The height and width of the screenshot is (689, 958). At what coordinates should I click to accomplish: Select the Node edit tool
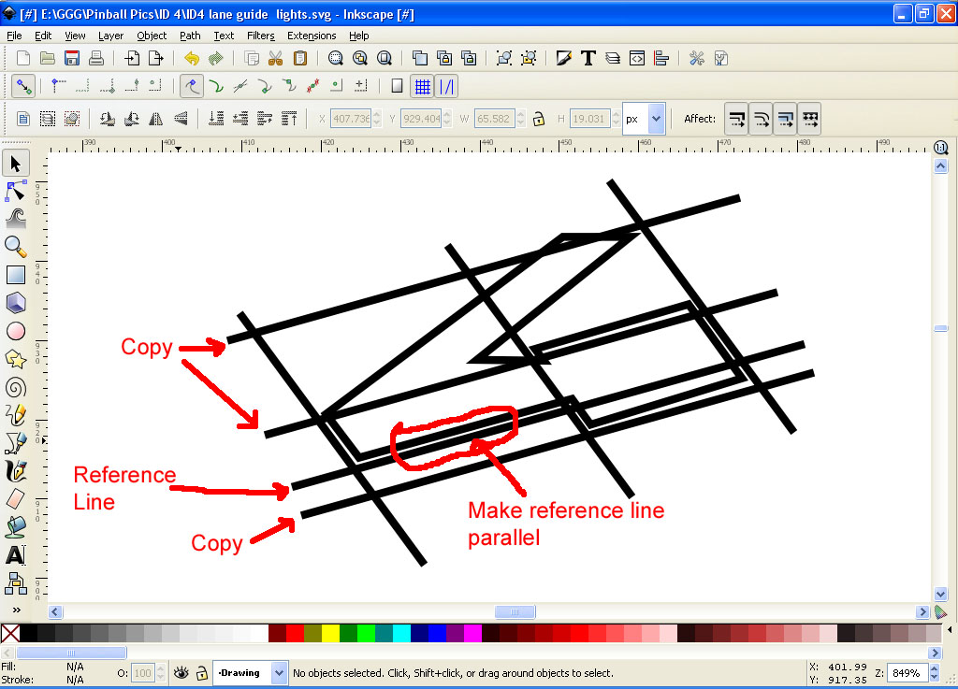pos(15,192)
